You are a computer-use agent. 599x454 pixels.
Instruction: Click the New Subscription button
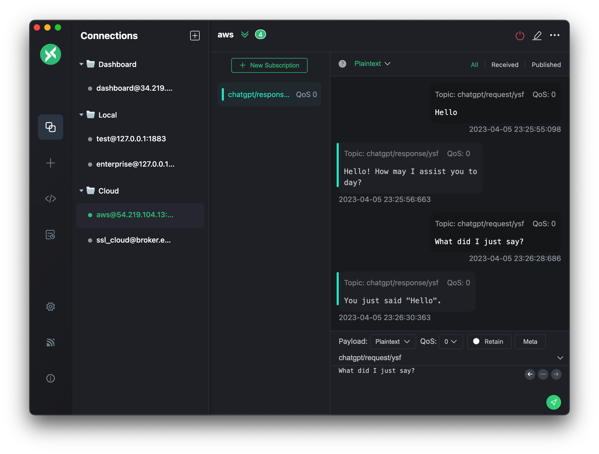tap(269, 65)
